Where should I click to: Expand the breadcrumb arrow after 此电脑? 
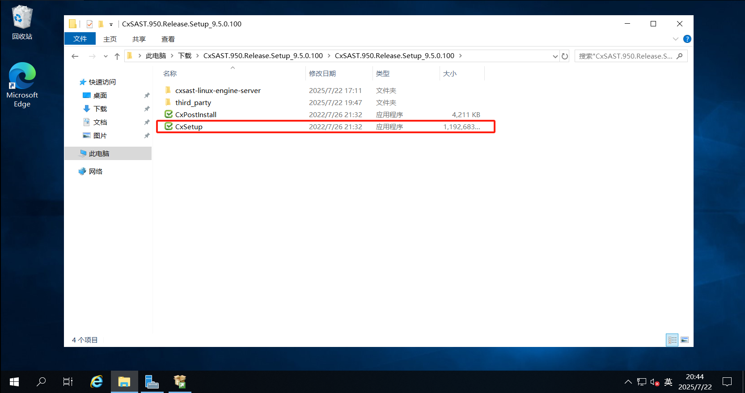[x=172, y=56]
